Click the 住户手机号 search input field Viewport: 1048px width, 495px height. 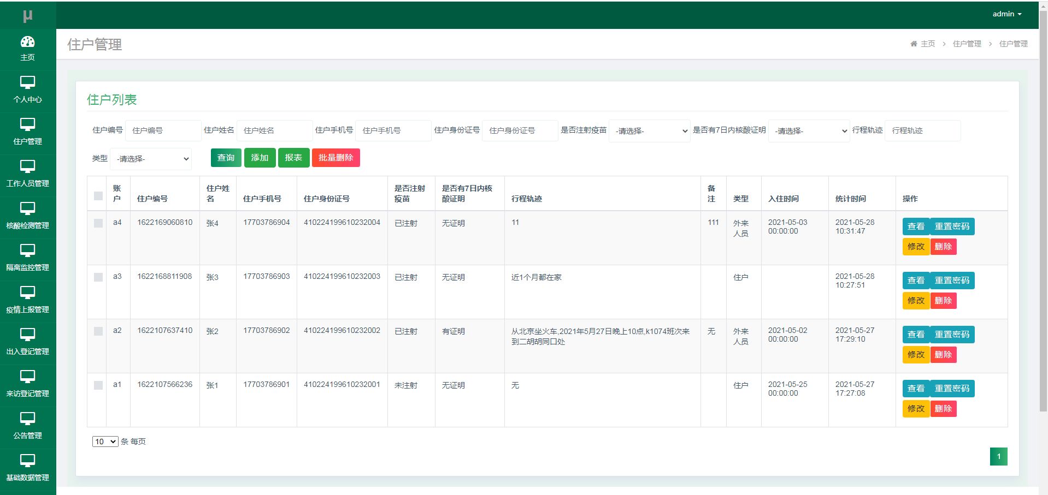pyautogui.click(x=393, y=131)
